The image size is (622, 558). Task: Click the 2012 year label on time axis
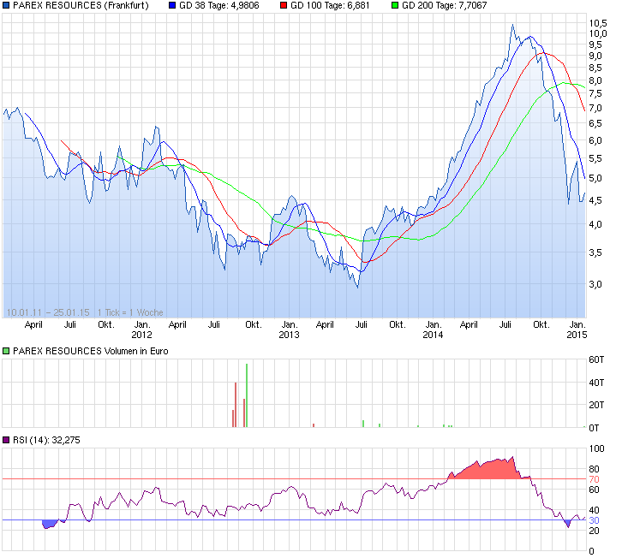click(x=142, y=335)
